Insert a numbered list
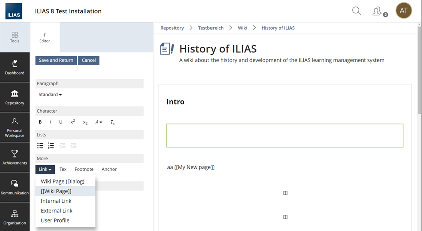The image size is (422, 231). pos(51,146)
